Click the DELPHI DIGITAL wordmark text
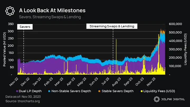 point(173,99)
